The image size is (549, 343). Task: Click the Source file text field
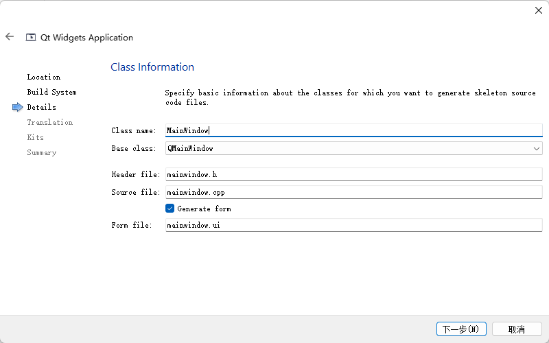tap(353, 193)
